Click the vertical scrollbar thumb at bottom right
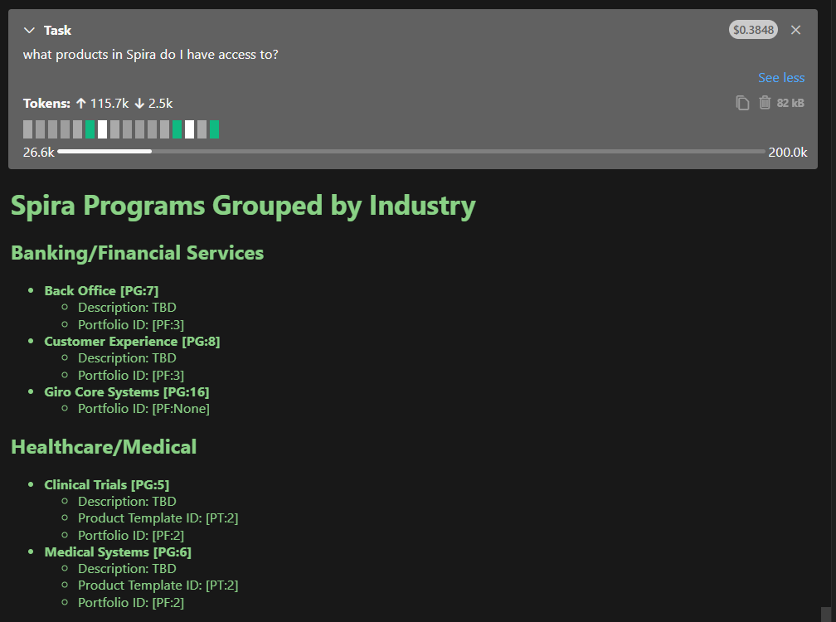The height and width of the screenshot is (622, 836). (825, 614)
